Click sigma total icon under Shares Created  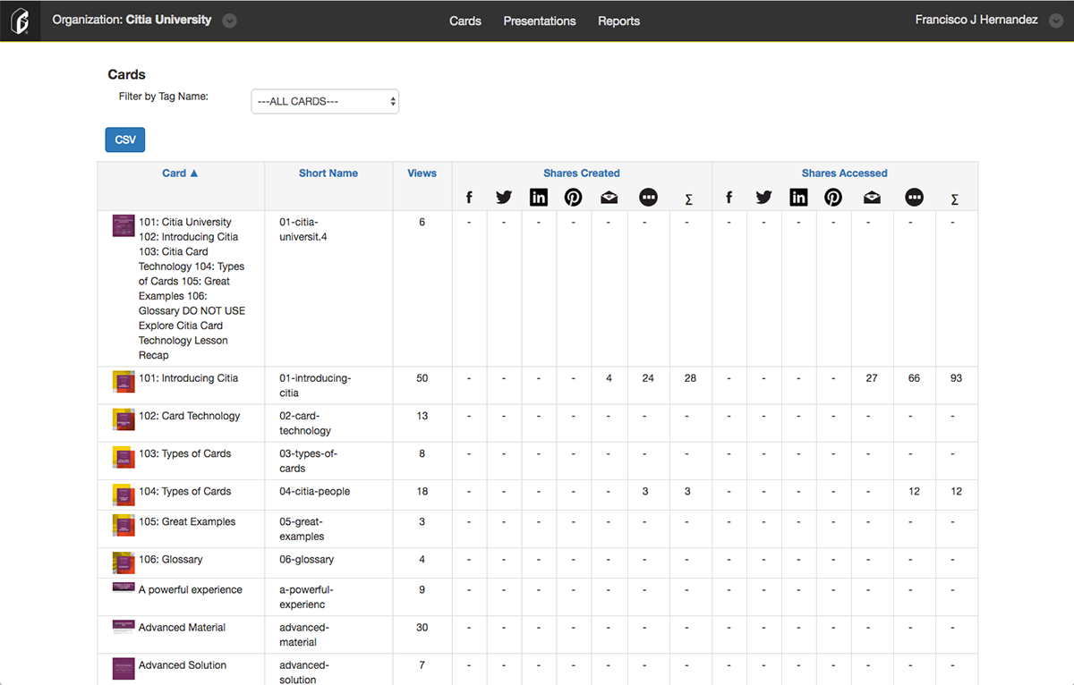point(688,199)
